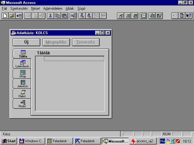
Task: Click the Tervezés button
Action: click(86, 42)
